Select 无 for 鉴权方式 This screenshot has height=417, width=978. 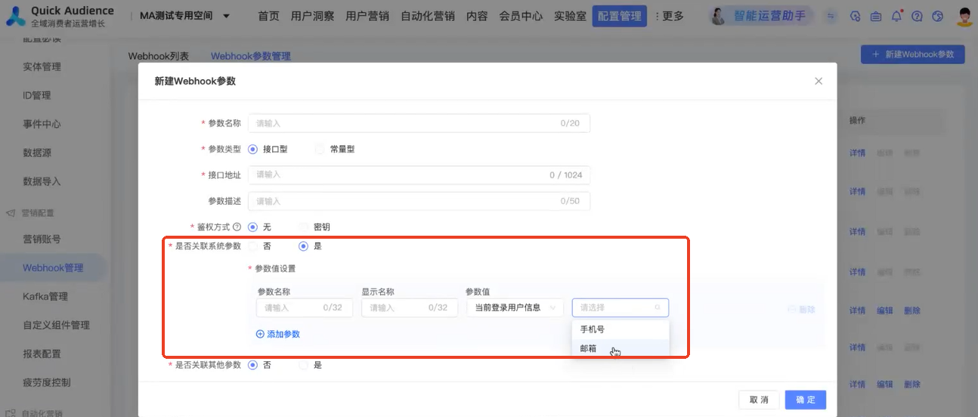pyautogui.click(x=252, y=227)
